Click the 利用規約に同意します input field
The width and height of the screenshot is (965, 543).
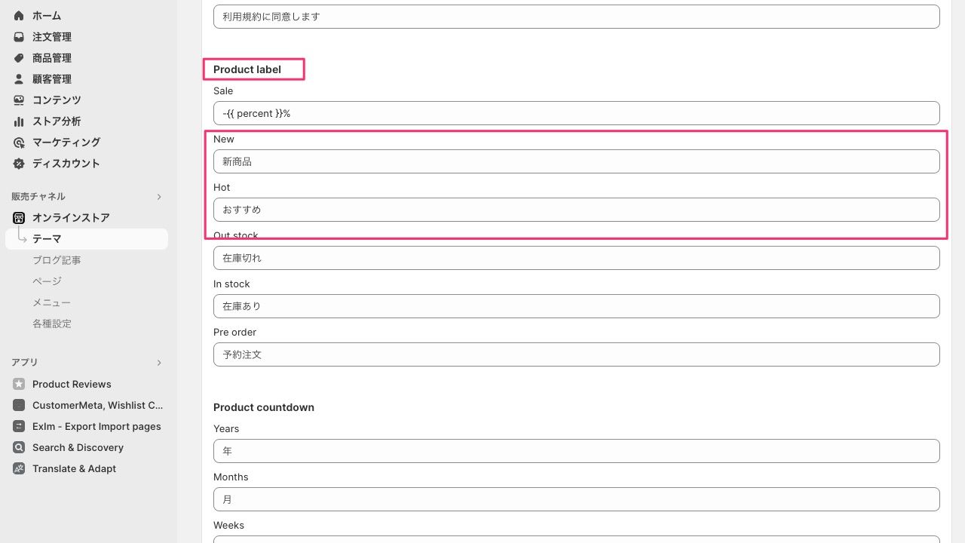577,17
